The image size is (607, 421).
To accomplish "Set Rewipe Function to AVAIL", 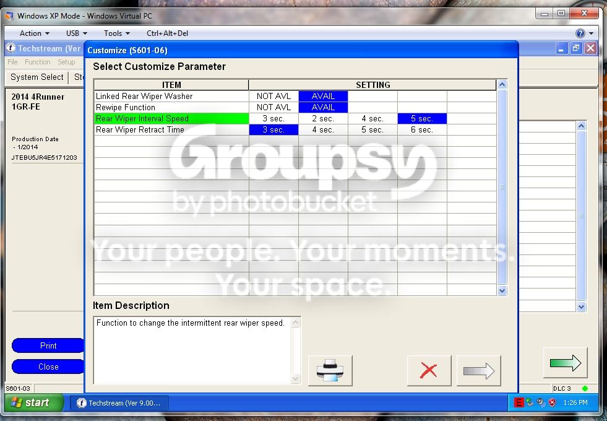I will (x=323, y=107).
